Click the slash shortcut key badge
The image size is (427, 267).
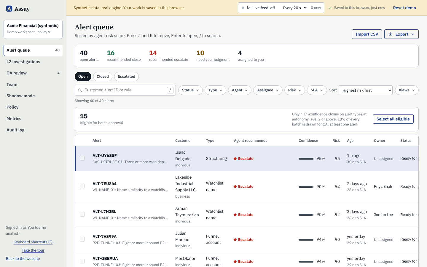point(170,90)
